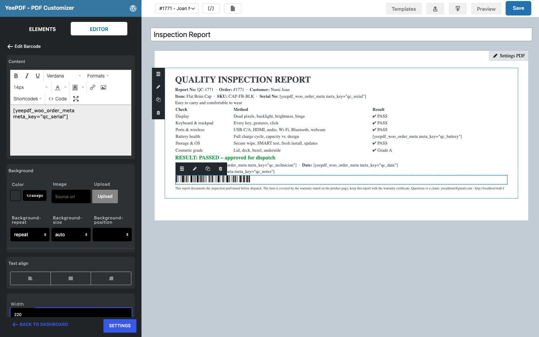Switch to the ELEMENTS tab

tap(42, 29)
